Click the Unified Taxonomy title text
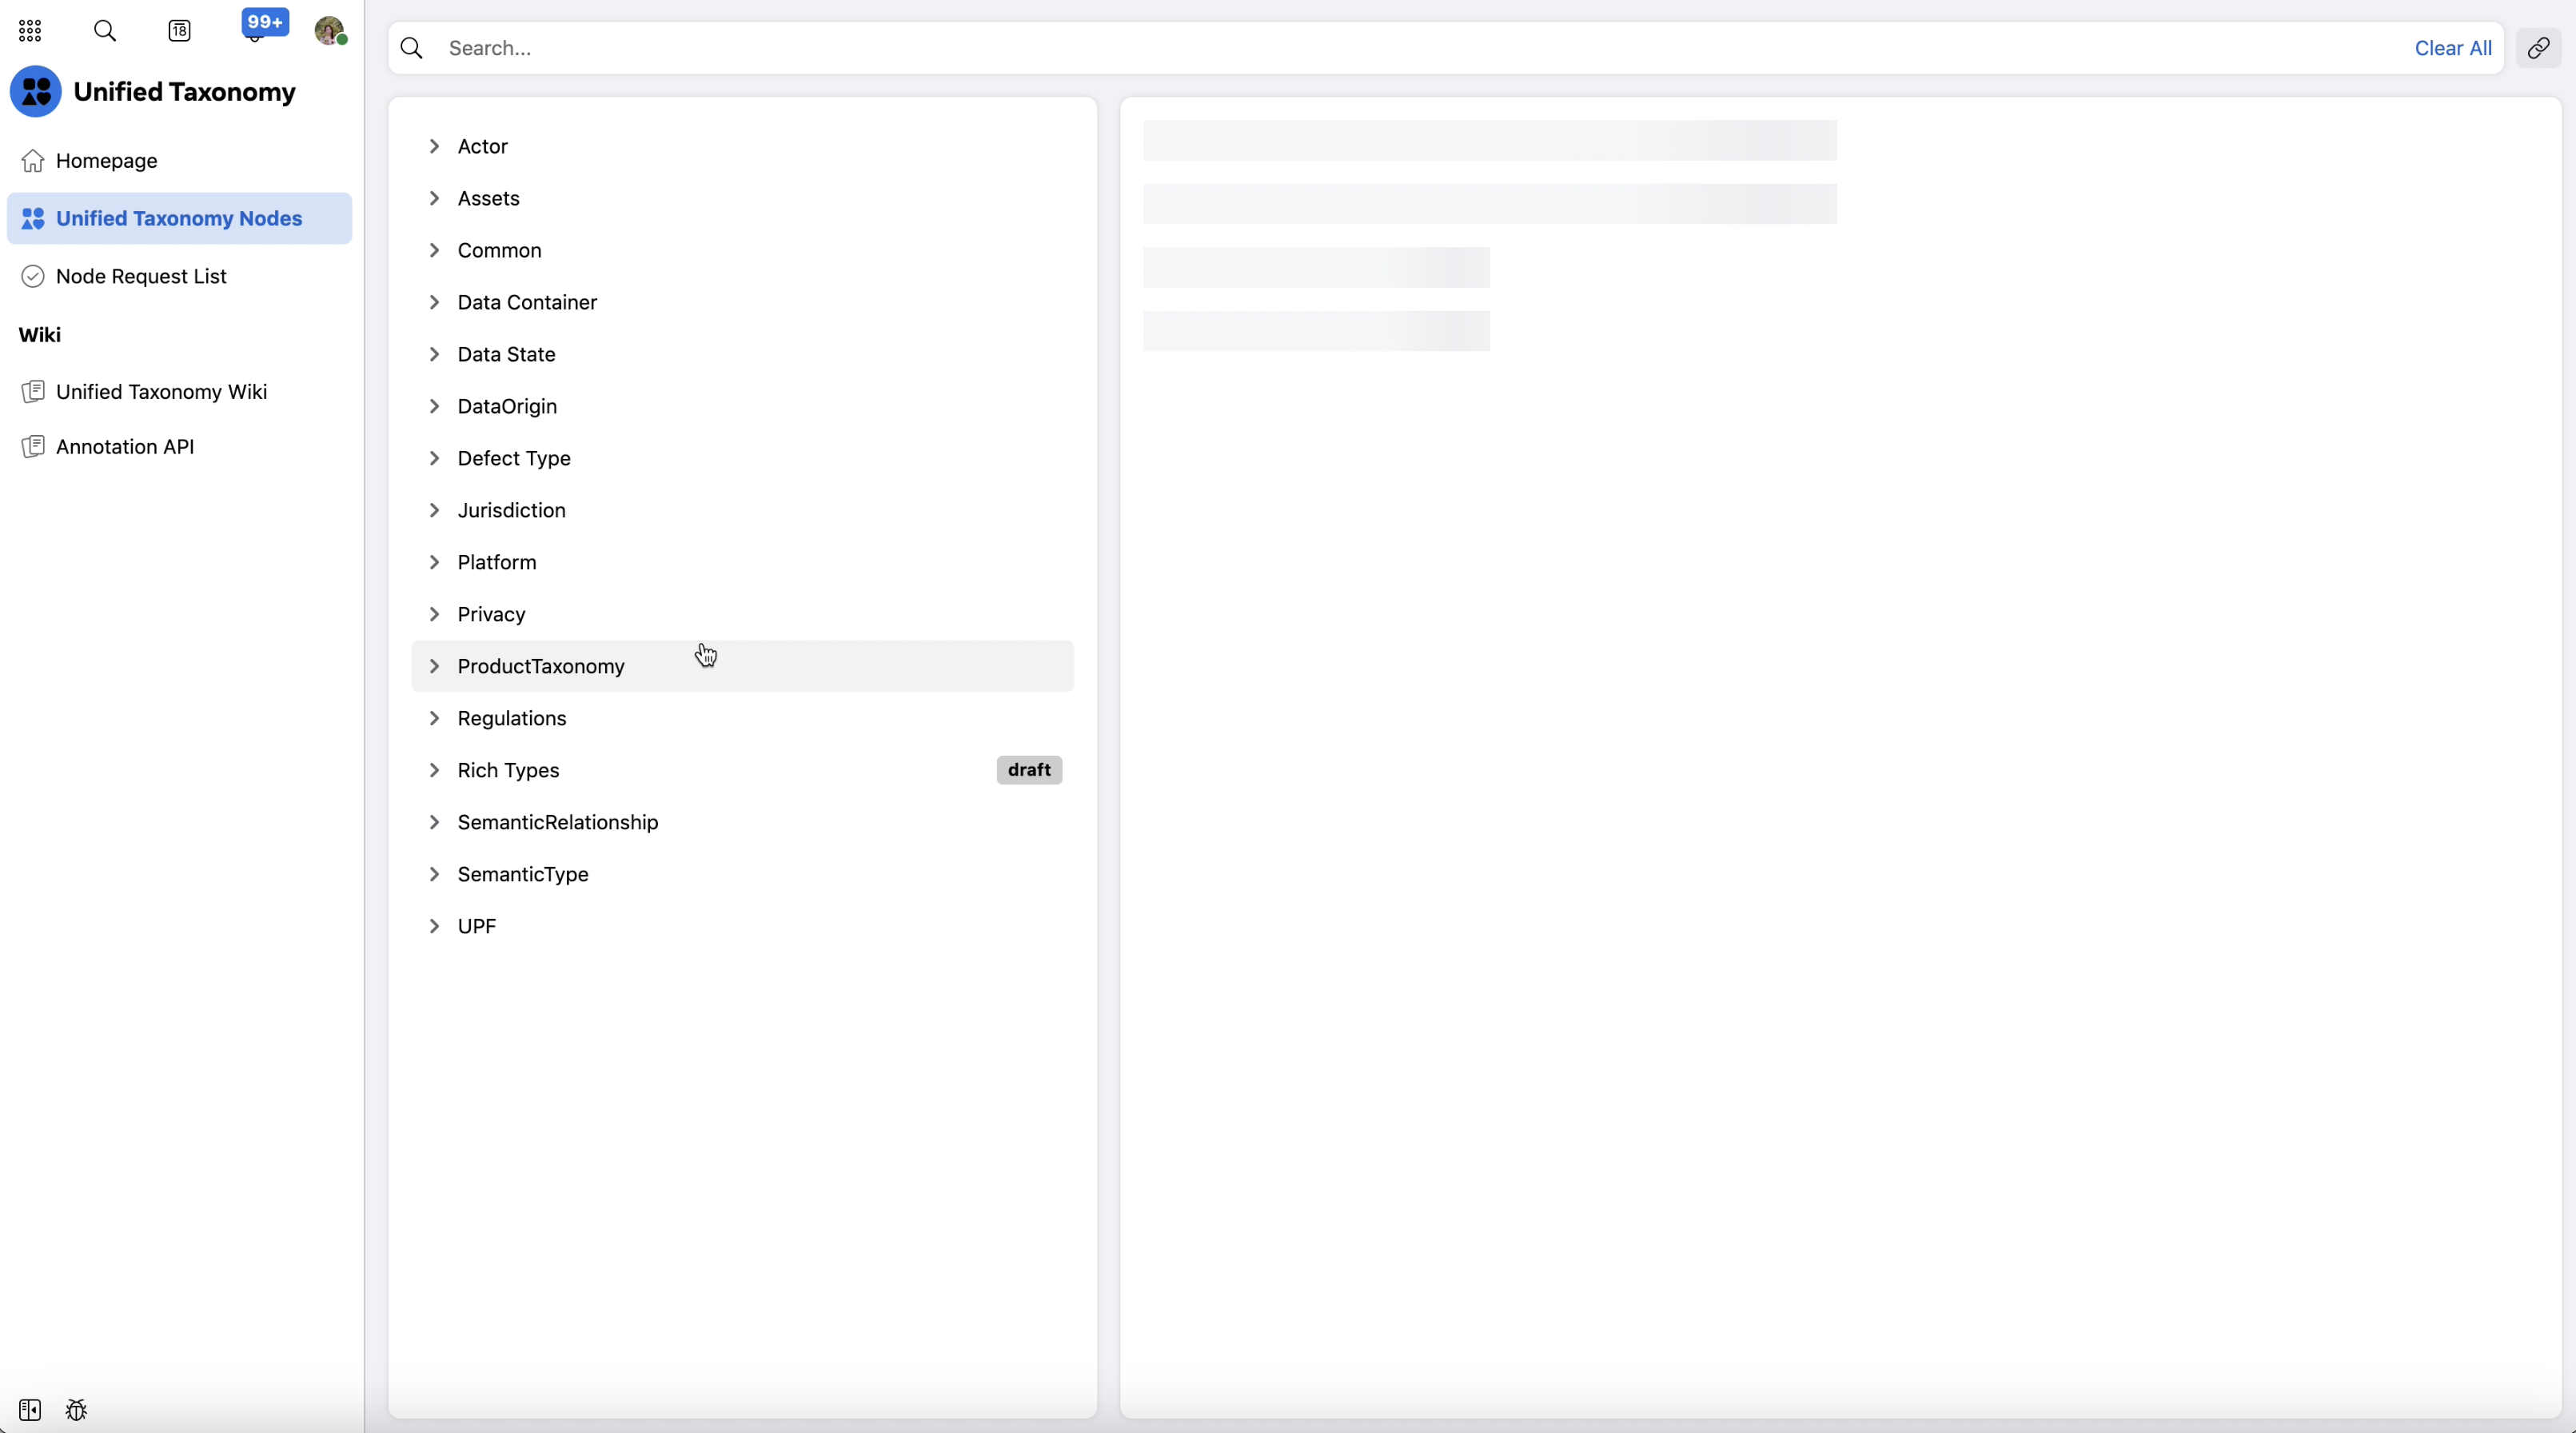This screenshot has width=2576, height=1433. pos(185,92)
